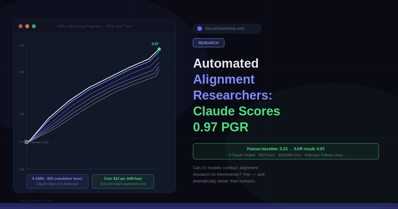This screenshot has width=398, height=209.
Task: Click the 1.0 label on the y-axis
Action: click(x=22, y=45)
